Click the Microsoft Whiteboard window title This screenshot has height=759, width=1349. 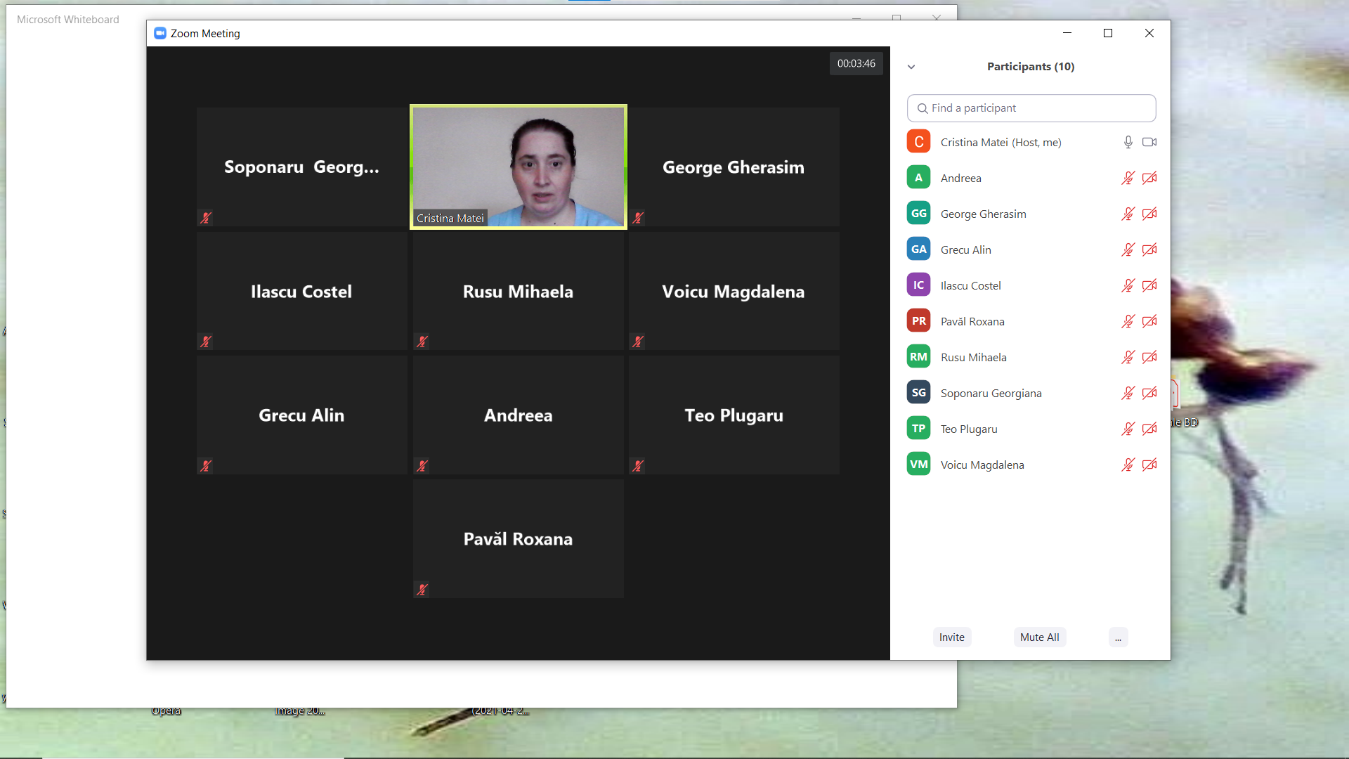pyautogui.click(x=68, y=20)
